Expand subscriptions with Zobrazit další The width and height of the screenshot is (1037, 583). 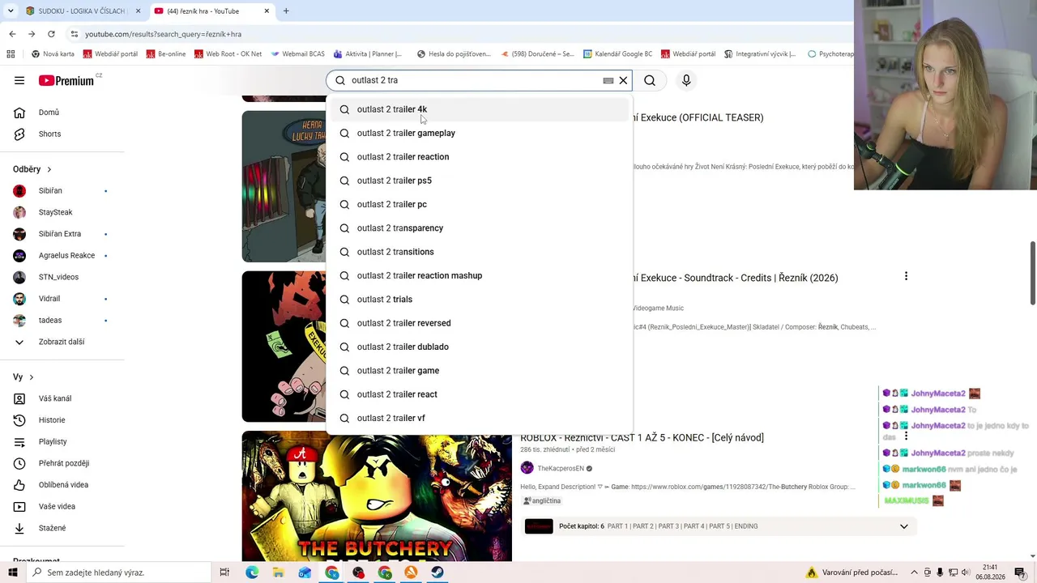(x=62, y=342)
